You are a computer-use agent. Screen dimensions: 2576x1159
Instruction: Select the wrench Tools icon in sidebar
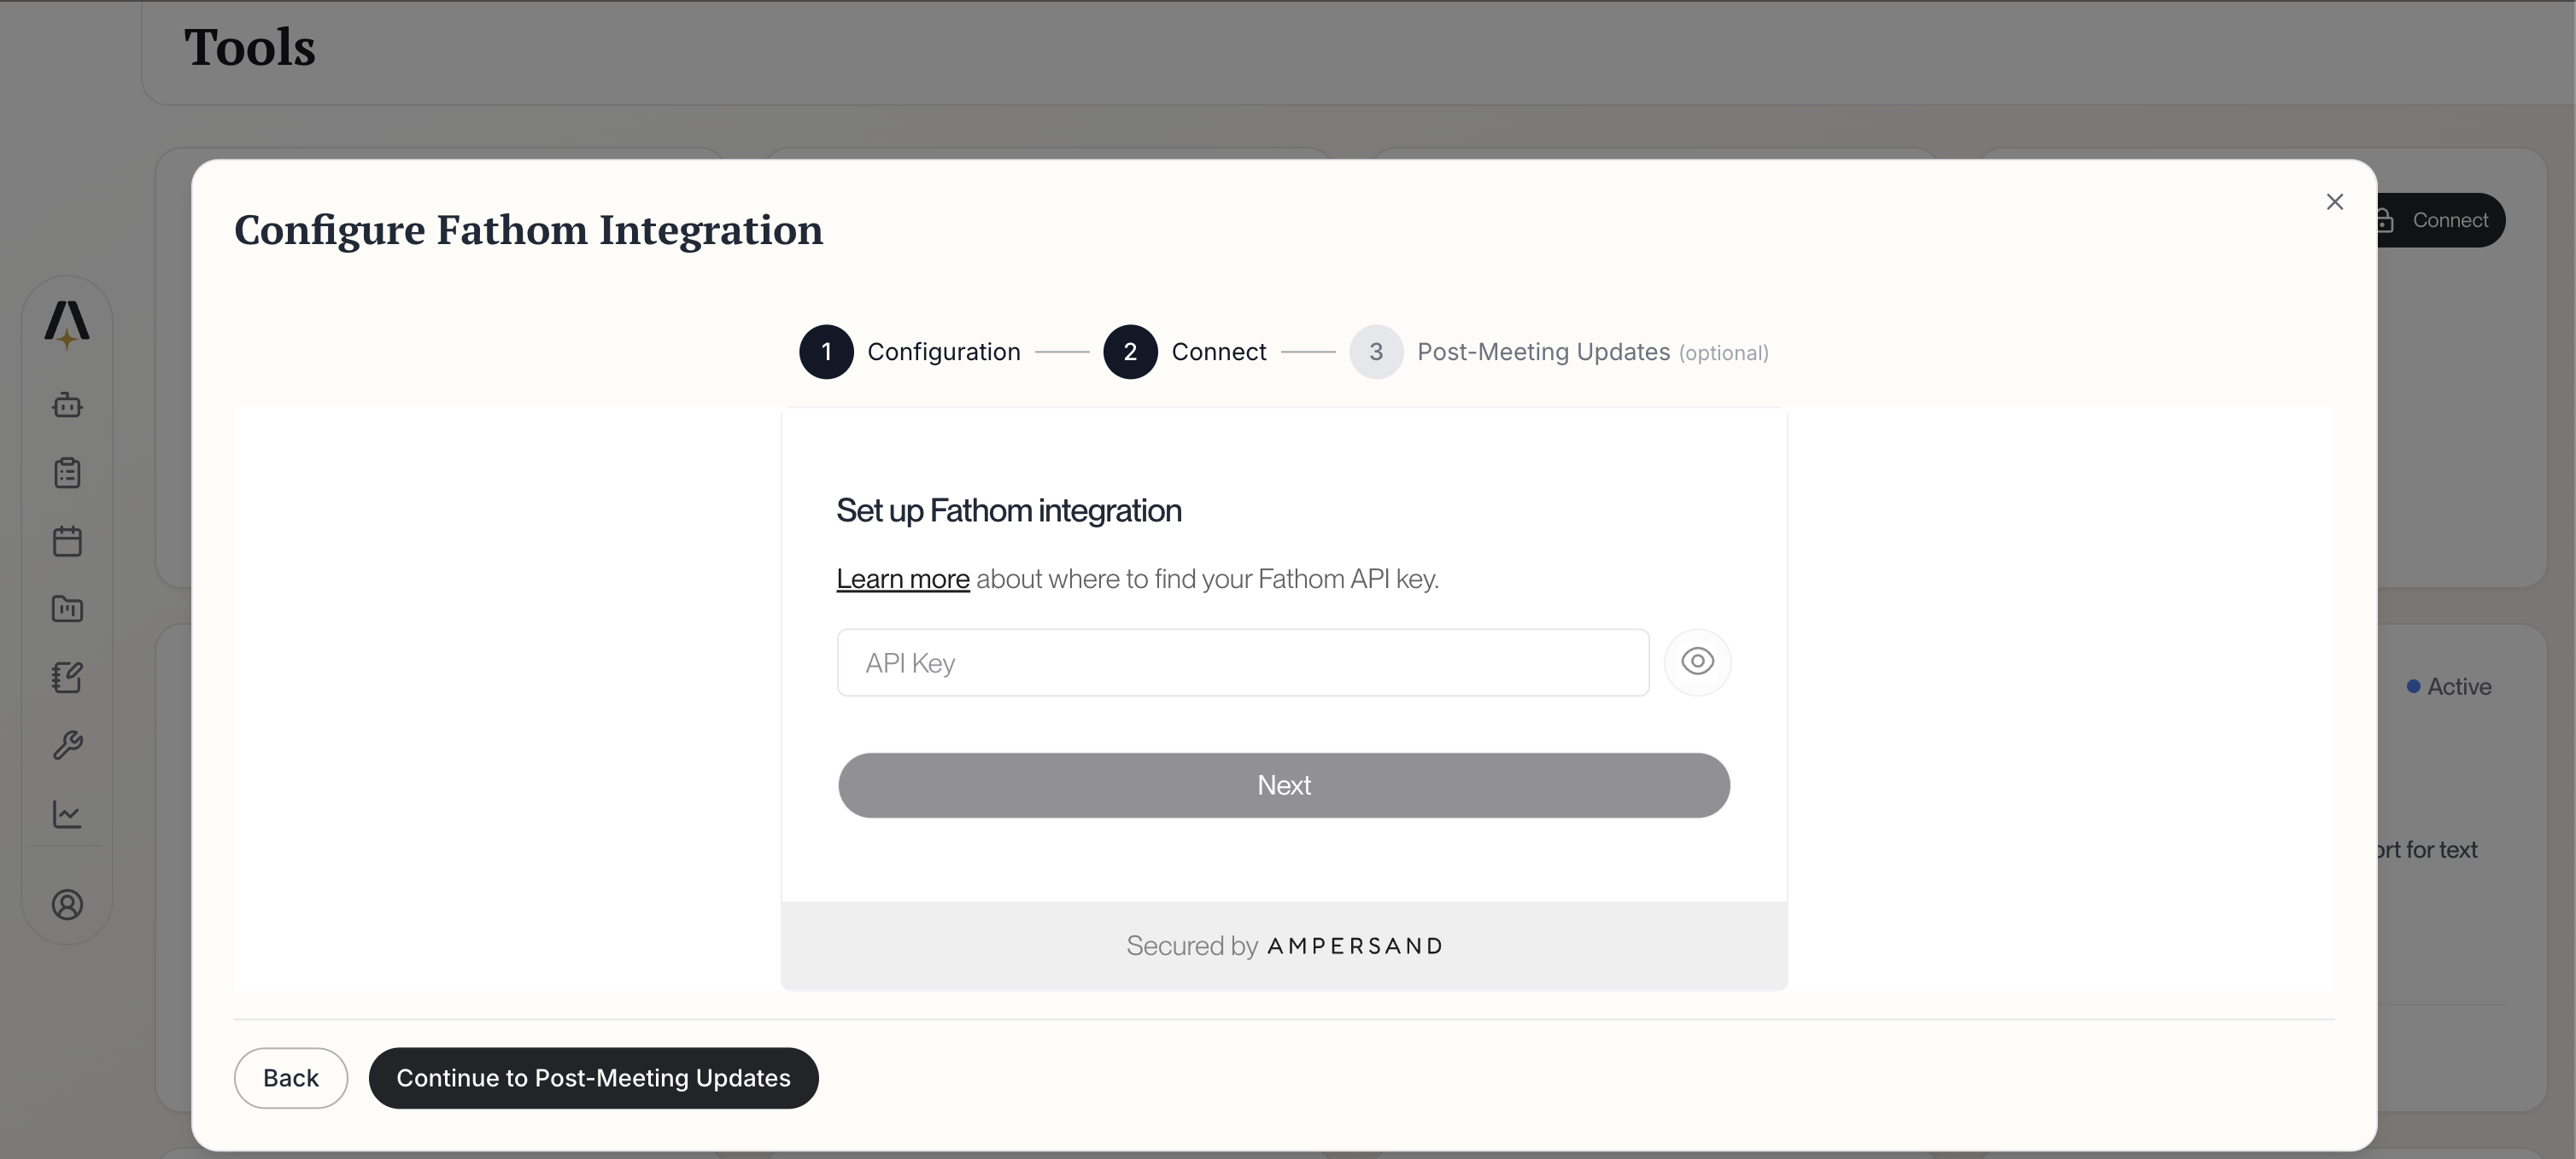point(66,745)
